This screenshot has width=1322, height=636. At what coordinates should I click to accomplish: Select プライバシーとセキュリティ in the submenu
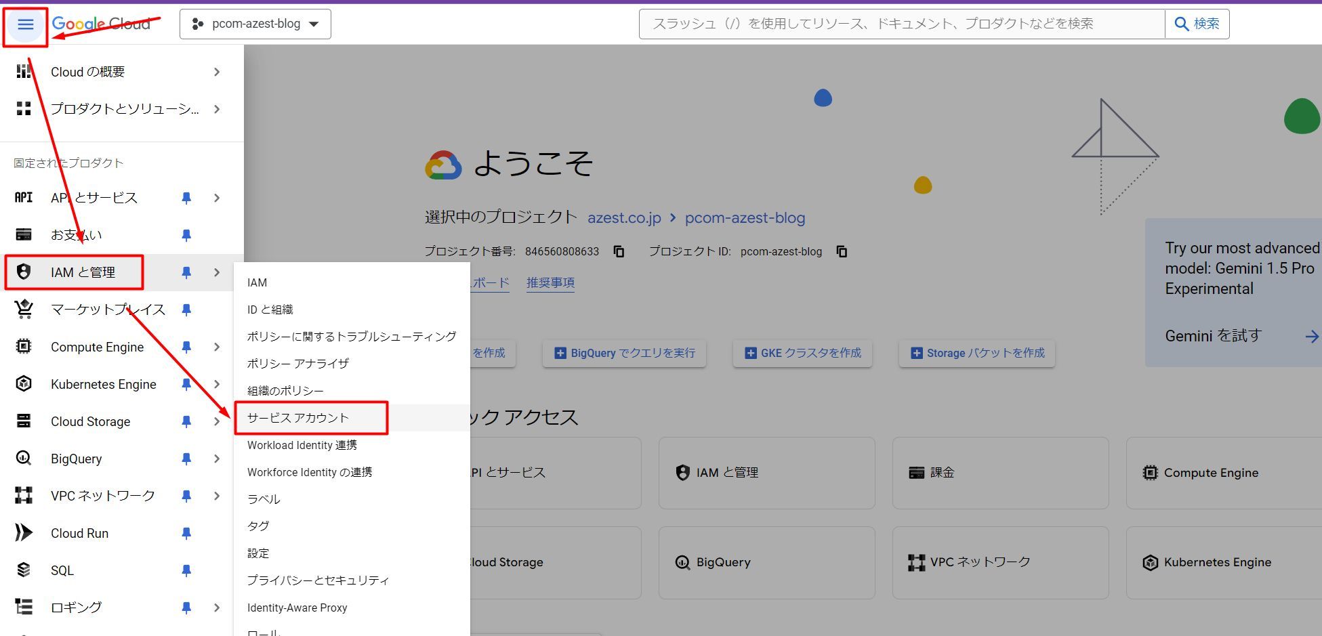point(352,580)
